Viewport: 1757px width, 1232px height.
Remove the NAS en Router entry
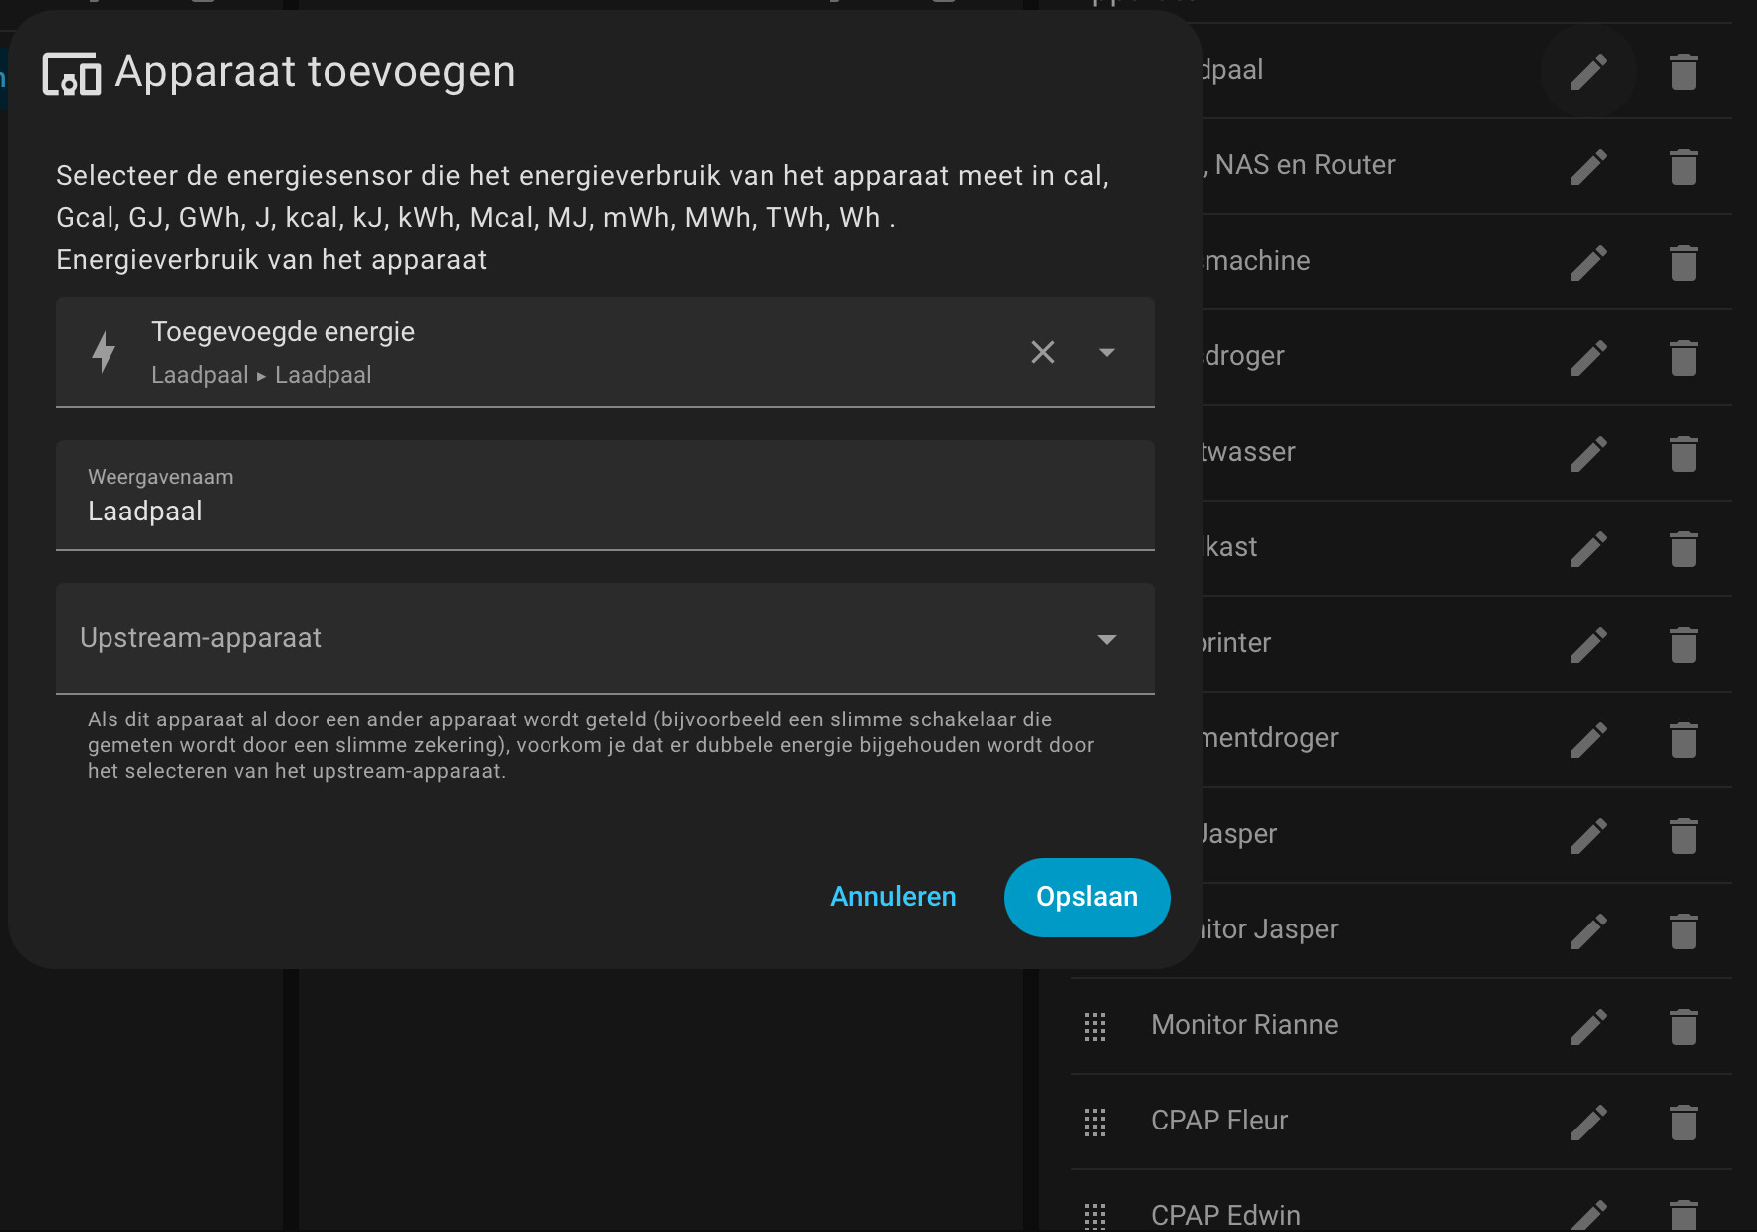point(1683,166)
